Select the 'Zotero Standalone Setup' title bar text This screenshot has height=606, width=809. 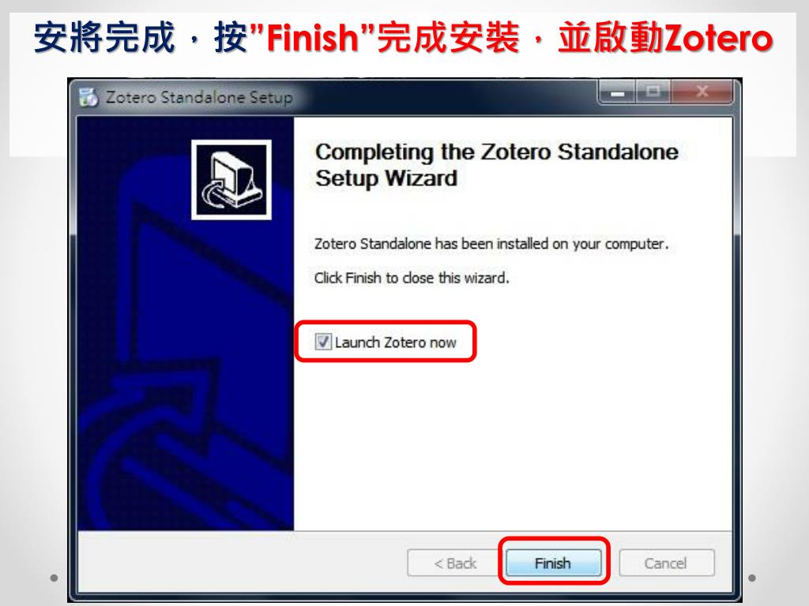[199, 97]
